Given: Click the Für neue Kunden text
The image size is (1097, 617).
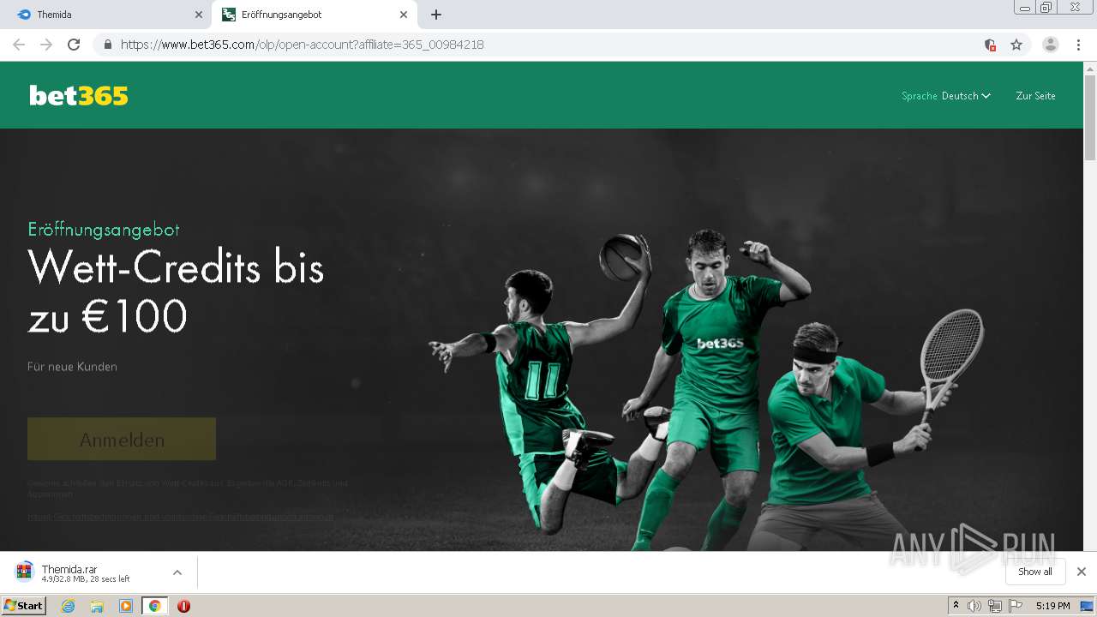Looking at the screenshot, I should (x=72, y=367).
